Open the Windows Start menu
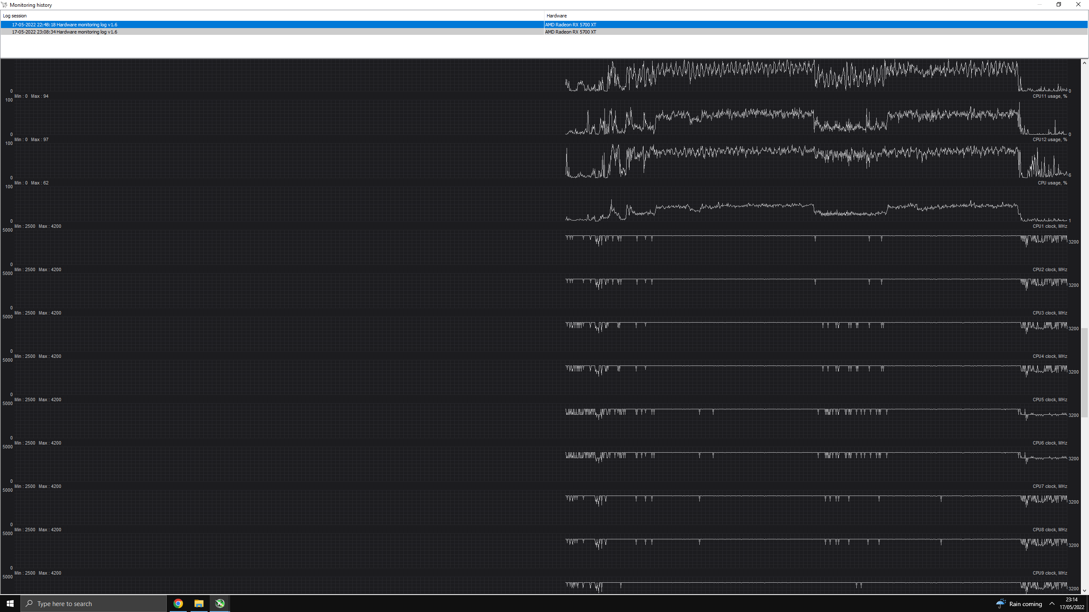Screen dimensions: 1089x612 pyautogui.click(x=10, y=603)
